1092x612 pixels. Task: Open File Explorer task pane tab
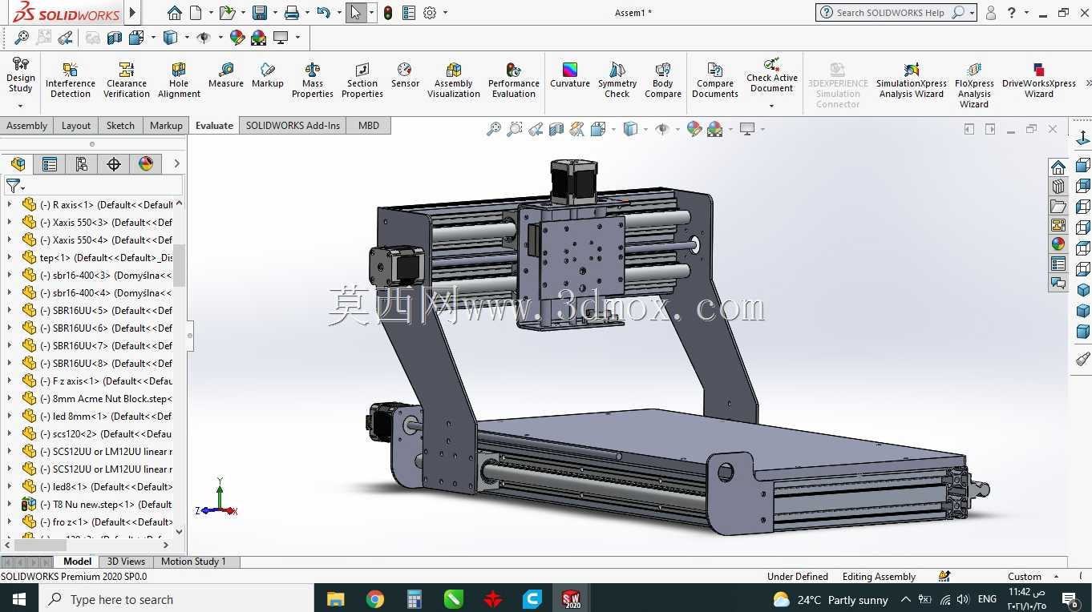click(1058, 206)
